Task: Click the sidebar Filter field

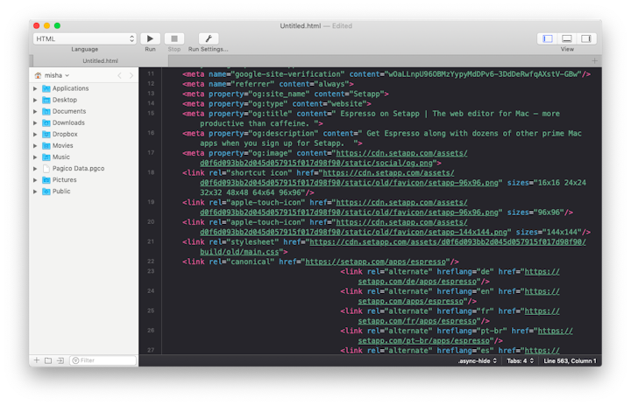Action: click(104, 360)
